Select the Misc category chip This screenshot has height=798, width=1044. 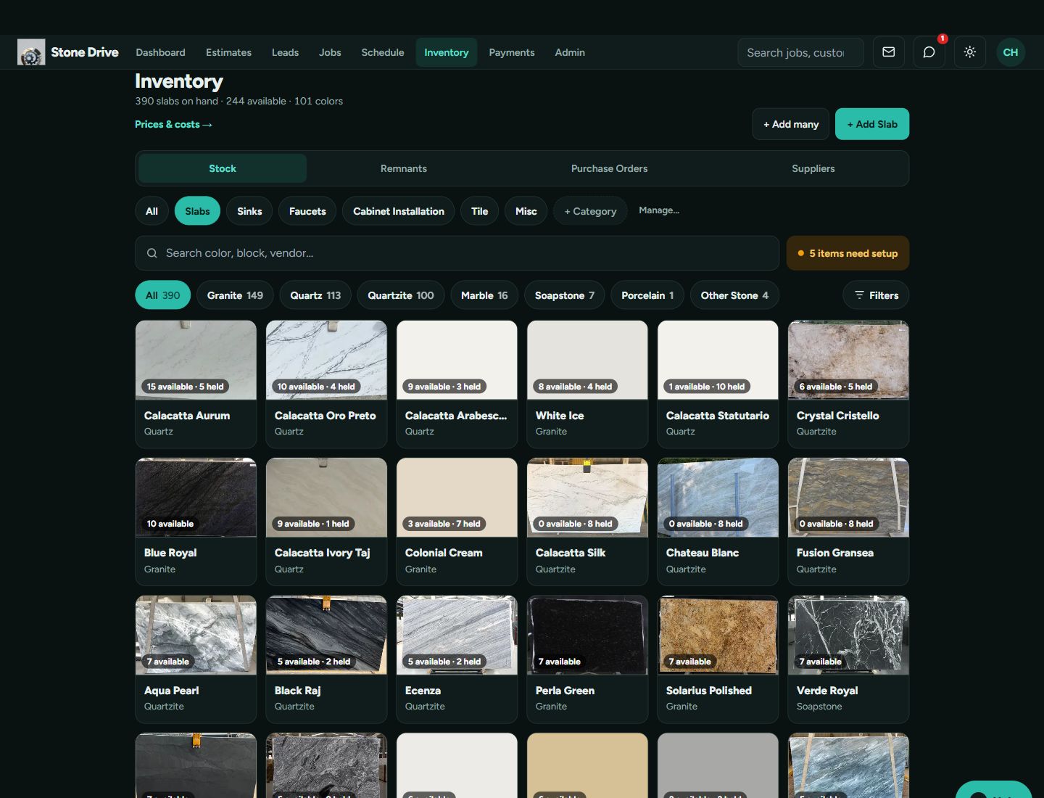click(526, 211)
